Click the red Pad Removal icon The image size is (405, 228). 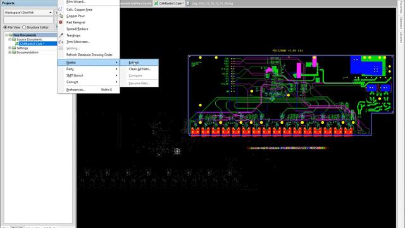pyautogui.click(x=61, y=22)
